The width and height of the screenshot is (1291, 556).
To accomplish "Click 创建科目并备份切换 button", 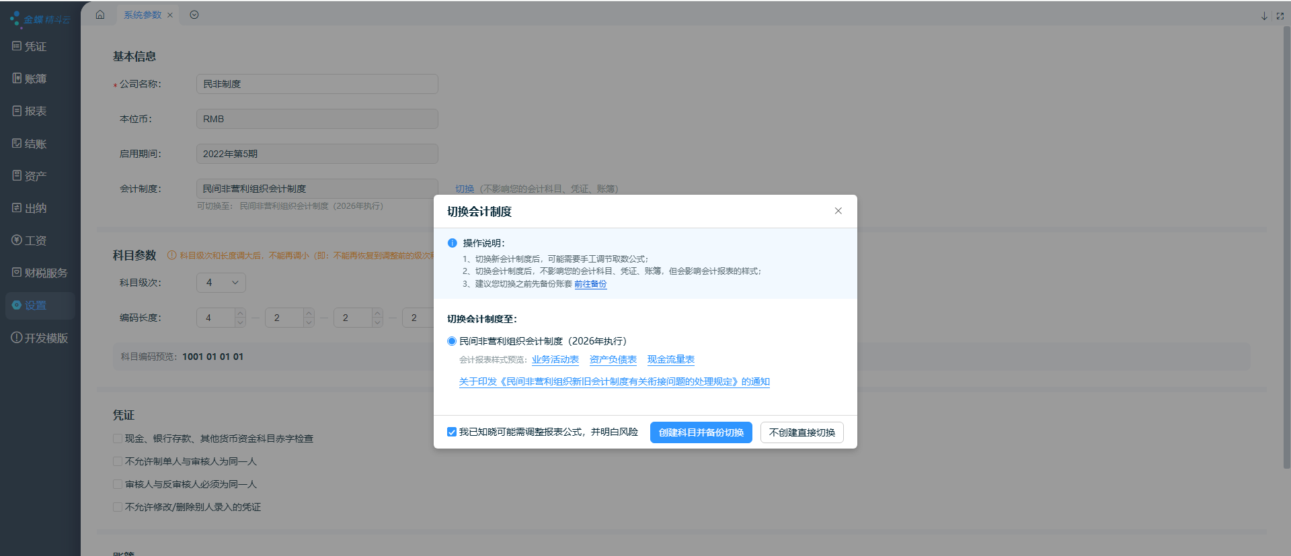I will (701, 432).
